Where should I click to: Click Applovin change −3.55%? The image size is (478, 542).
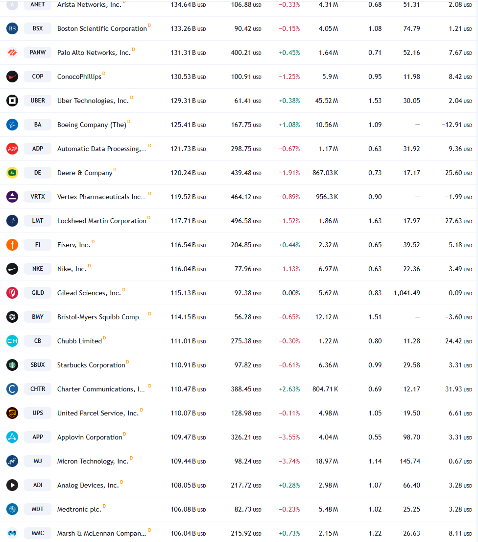pos(289,437)
